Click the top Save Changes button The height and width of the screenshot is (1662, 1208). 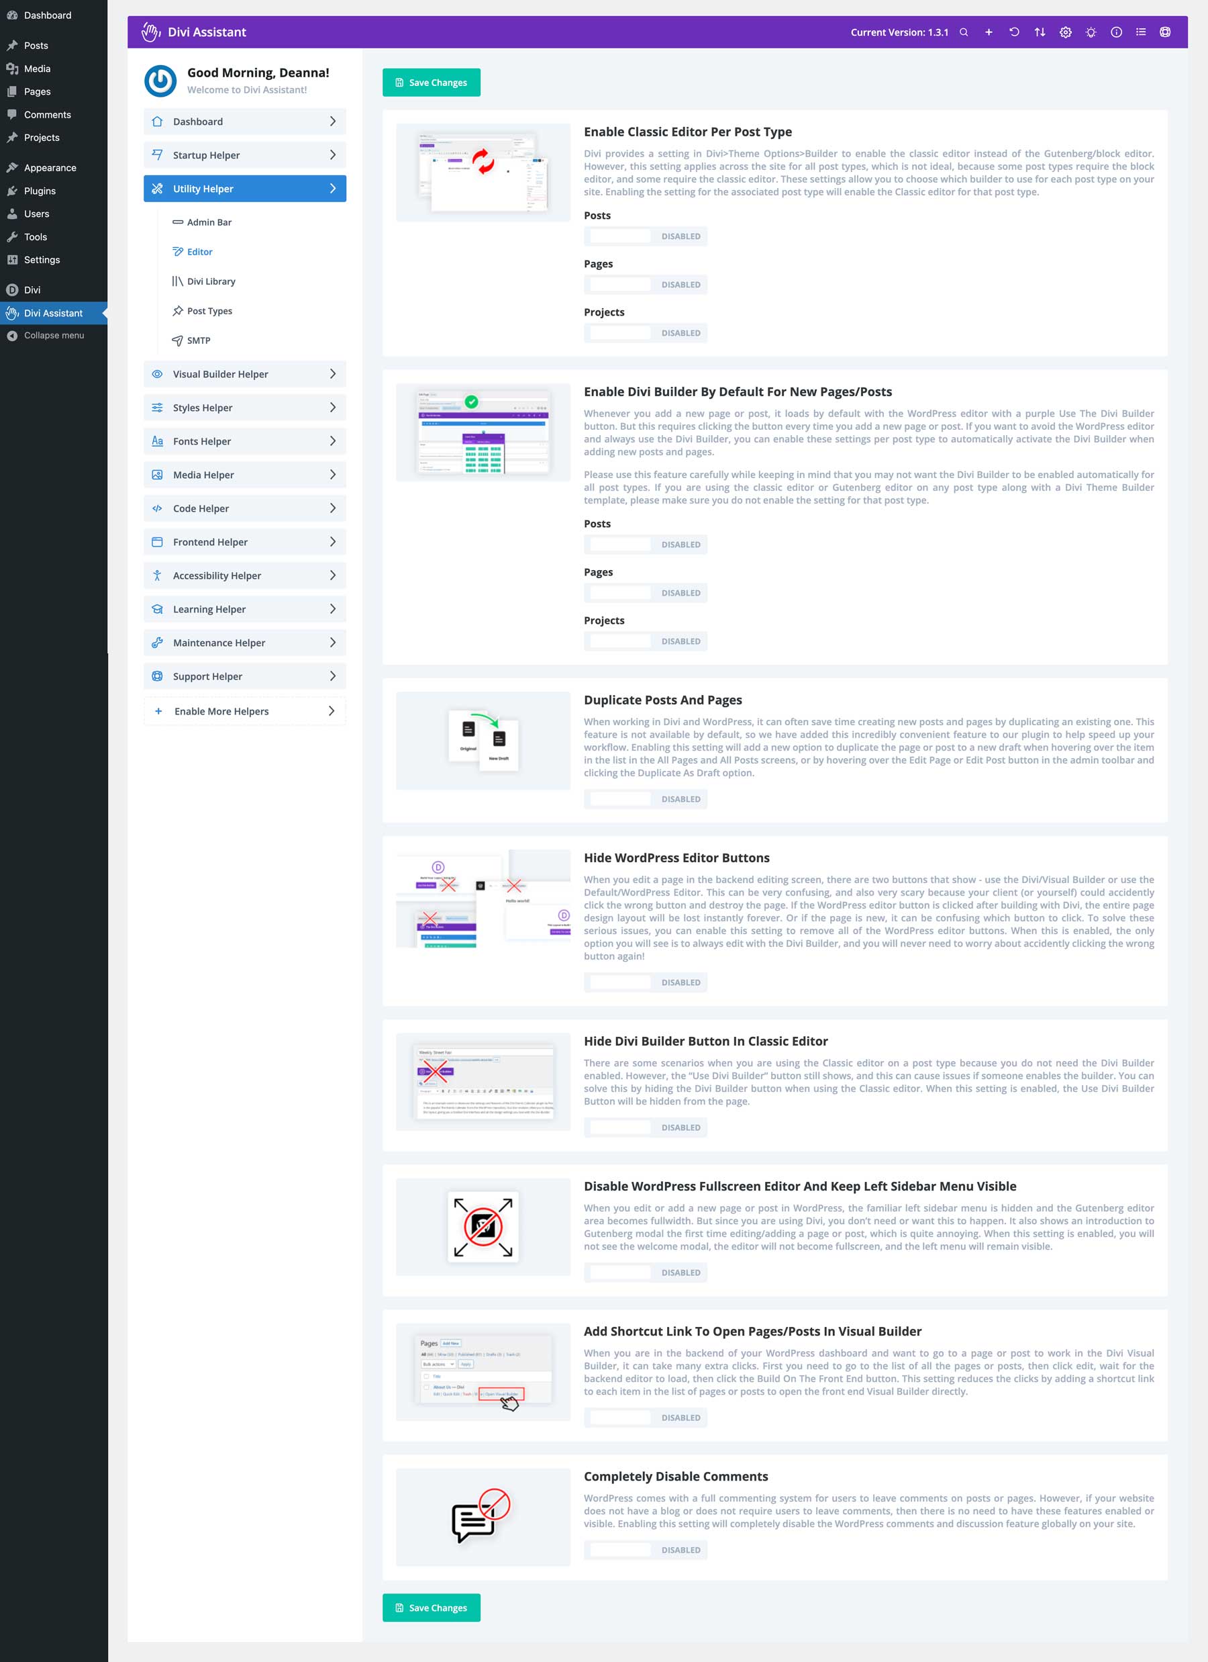click(431, 82)
